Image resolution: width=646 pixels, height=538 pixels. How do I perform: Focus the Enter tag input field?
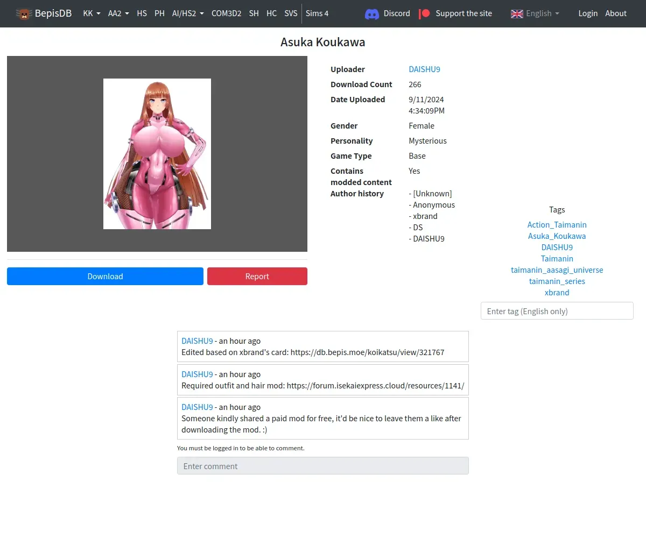click(557, 311)
